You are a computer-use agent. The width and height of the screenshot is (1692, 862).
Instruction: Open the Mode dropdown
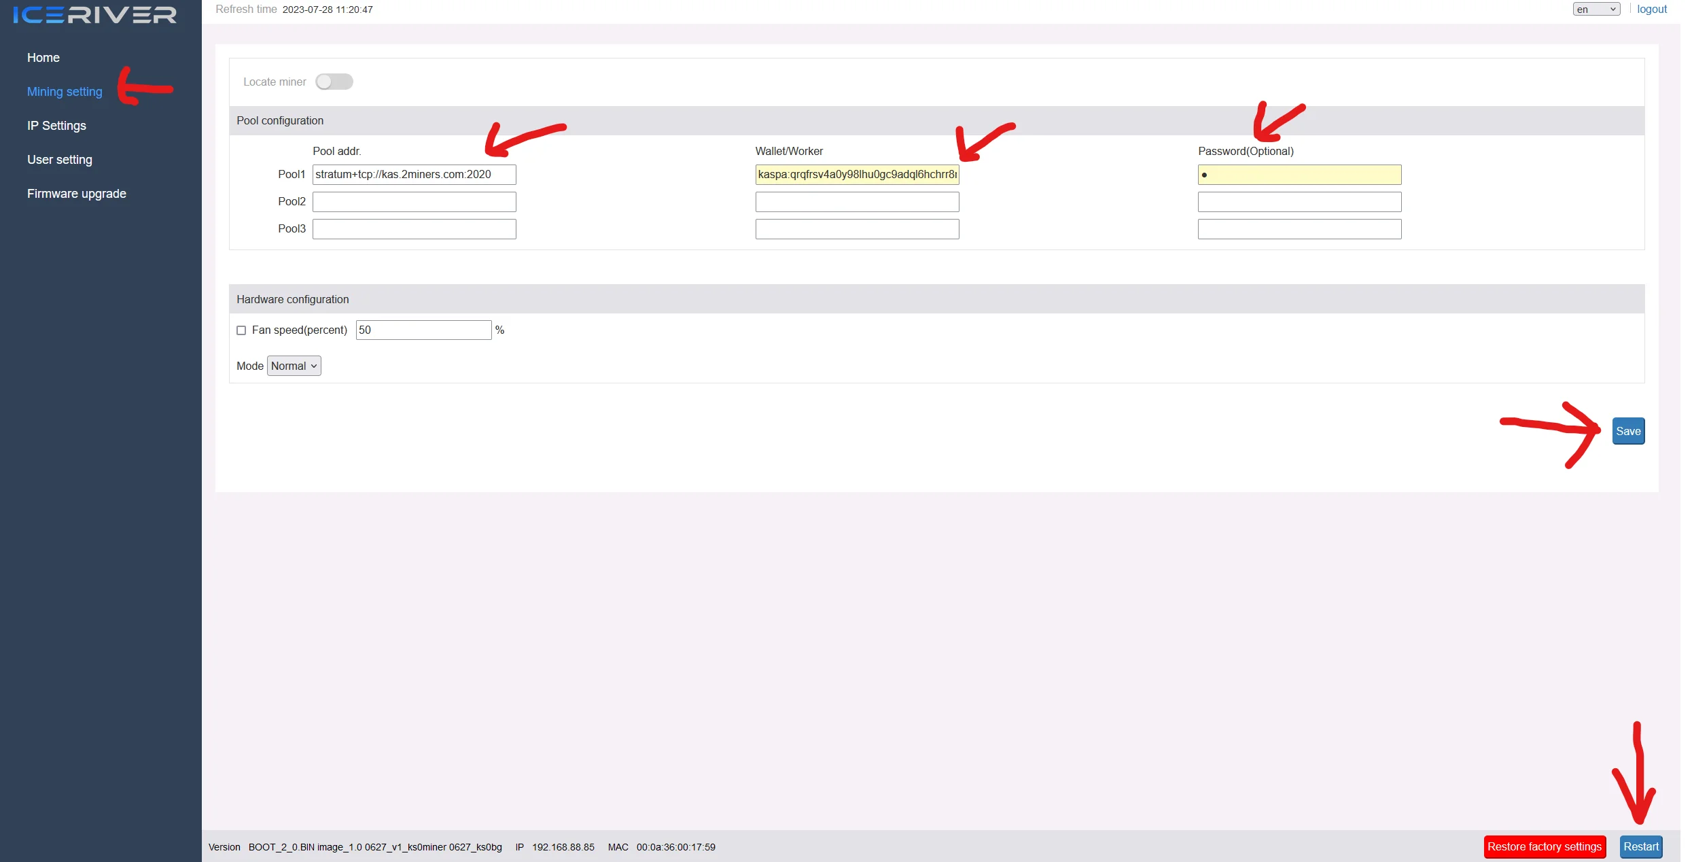[294, 366]
